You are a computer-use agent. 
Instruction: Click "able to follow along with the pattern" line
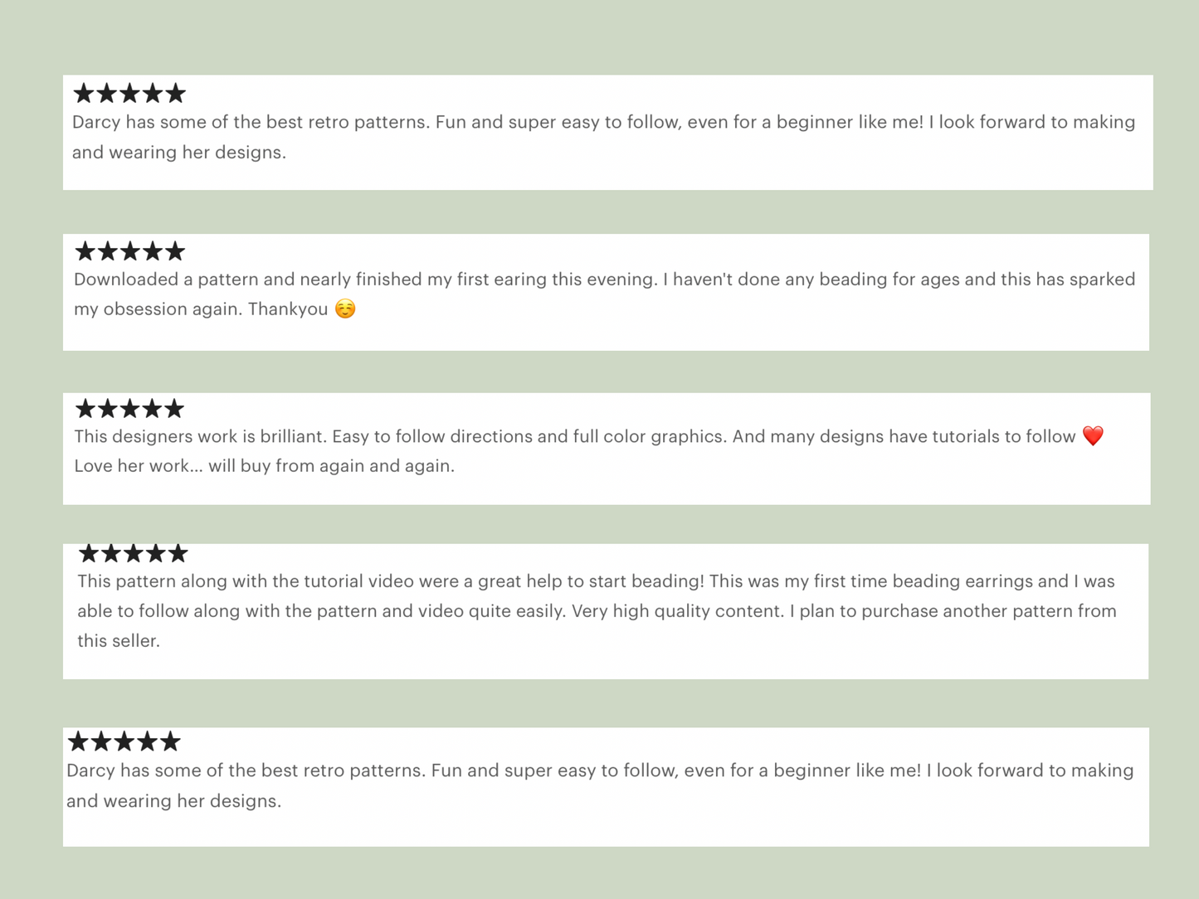[241, 611]
